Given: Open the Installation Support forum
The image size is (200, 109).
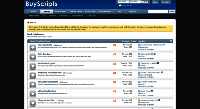Looking at the screenshot, I should [46, 63].
